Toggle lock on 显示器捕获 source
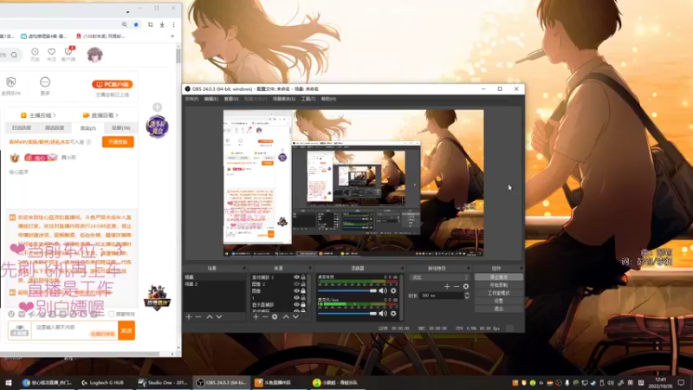Image resolution: width=693 pixels, height=390 pixels. [303, 305]
